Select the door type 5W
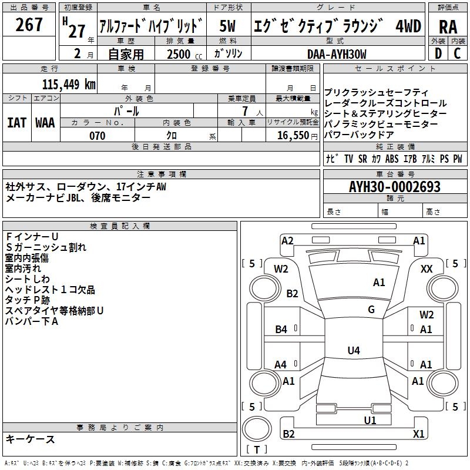Viewport: 470px width, 470px height. point(227,26)
